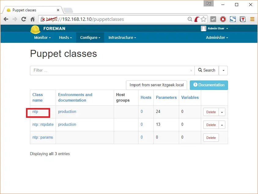This screenshot has width=258, height=194.
Task: Expand the dropdown next to Search
Action: point(223,70)
